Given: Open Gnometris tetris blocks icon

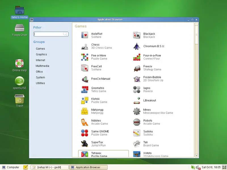Looking at the screenshot, I should click(x=85, y=90).
